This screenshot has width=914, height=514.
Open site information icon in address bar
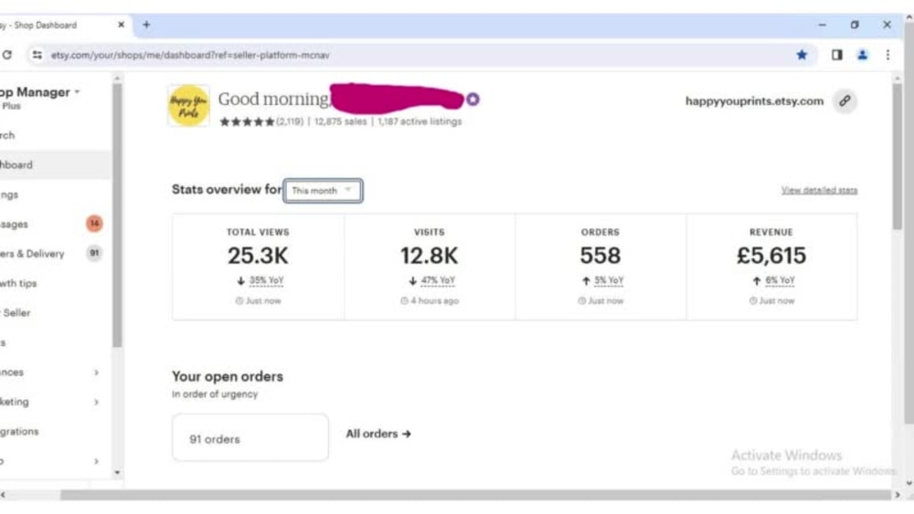pyautogui.click(x=37, y=55)
